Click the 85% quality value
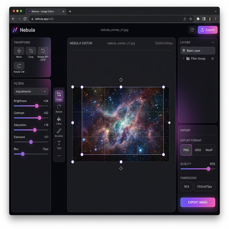 212,164
